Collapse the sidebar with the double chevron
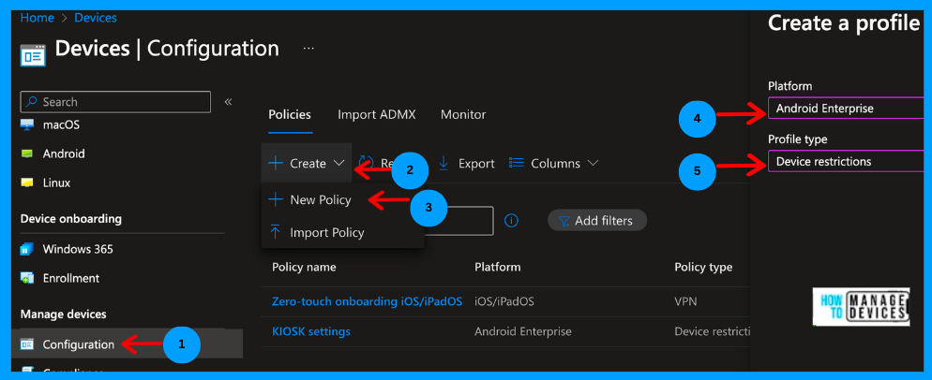 (x=228, y=101)
